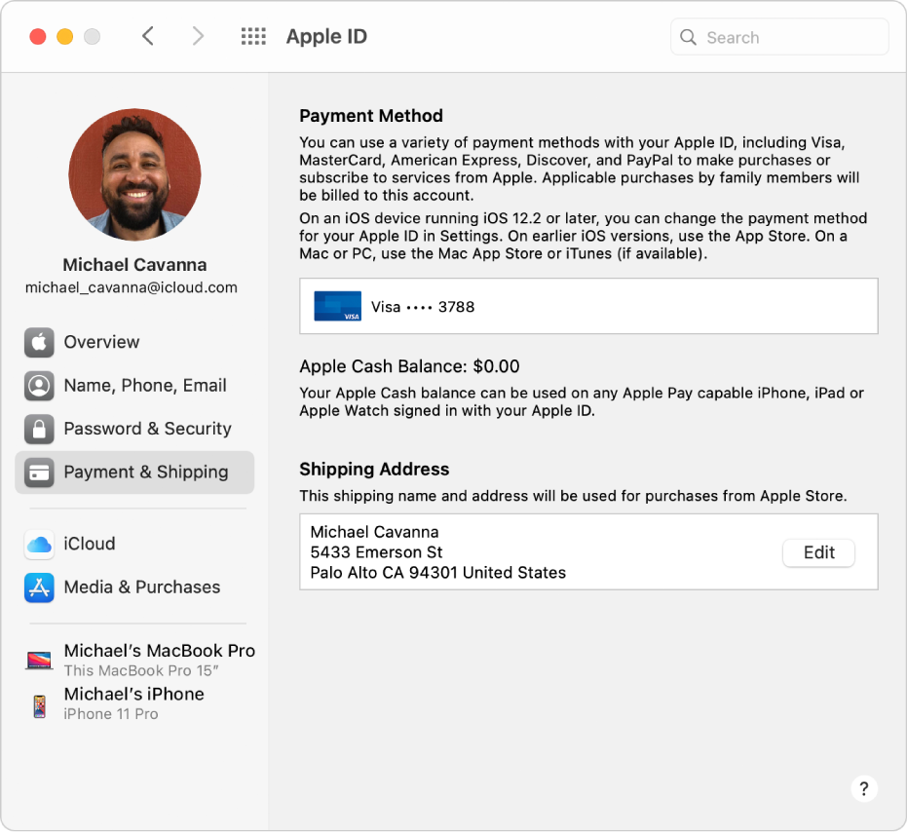Click the Payment & Shipping card icon
The width and height of the screenshot is (907, 832).
click(39, 473)
